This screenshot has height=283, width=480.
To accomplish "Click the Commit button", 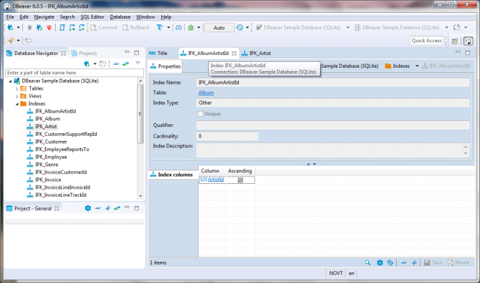I will (104, 28).
